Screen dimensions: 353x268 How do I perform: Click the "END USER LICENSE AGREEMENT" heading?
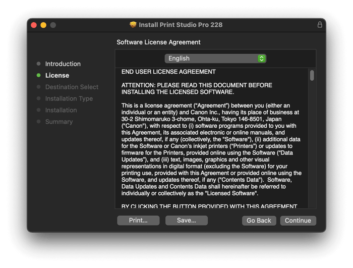[x=168, y=72]
